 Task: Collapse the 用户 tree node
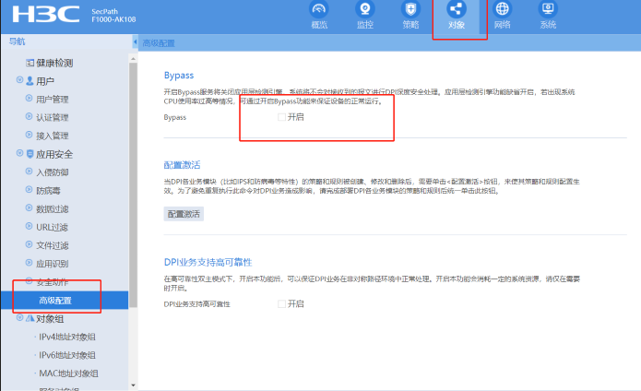click(19, 80)
